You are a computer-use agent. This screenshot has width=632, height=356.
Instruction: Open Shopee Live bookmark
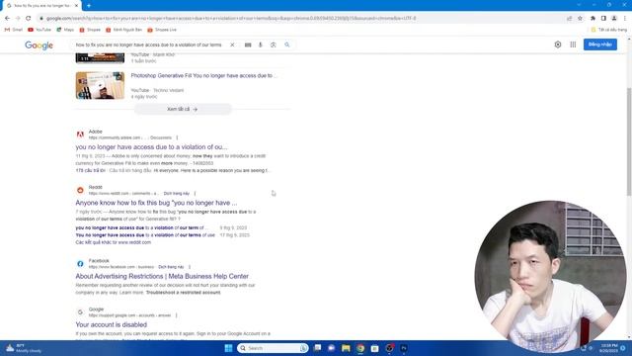(x=162, y=30)
